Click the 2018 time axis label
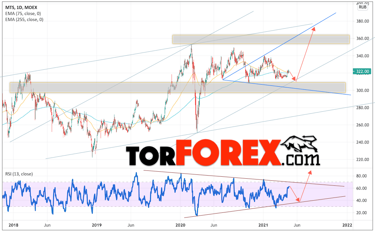 tap(13, 225)
